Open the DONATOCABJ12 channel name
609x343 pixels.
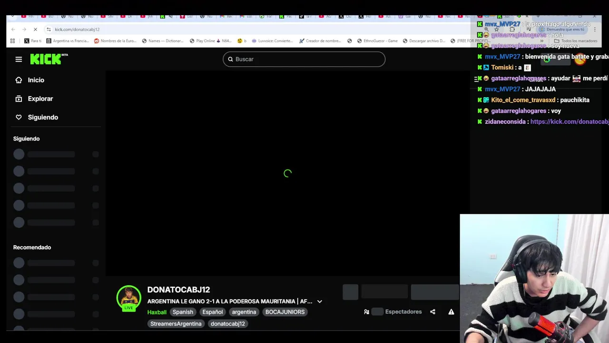pos(178,290)
